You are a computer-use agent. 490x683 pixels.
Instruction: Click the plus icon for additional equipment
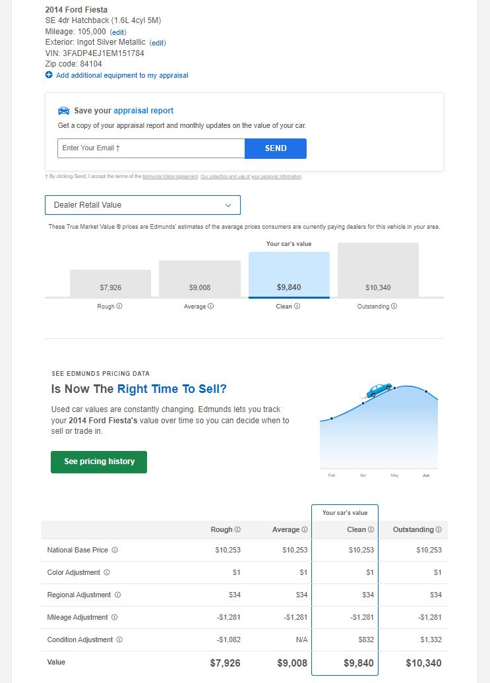click(49, 75)
